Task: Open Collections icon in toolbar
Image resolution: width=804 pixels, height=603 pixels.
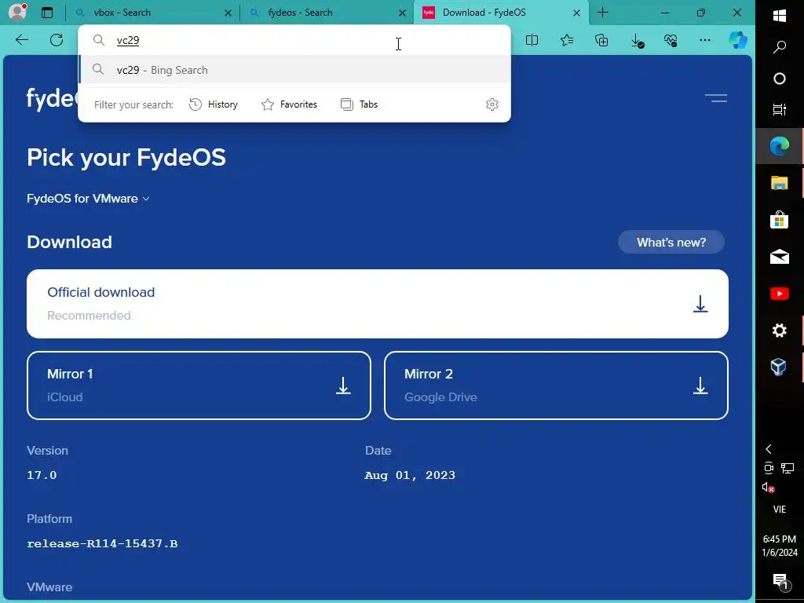Action: [601, 40]
